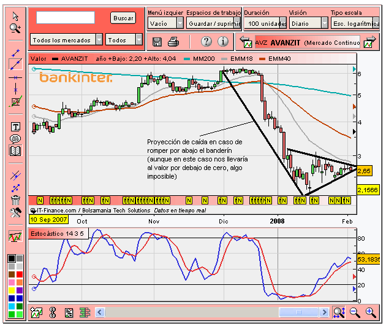Viewport: 386px width, 326px height.
Task: Choose the horizontal line tool
Action: [x=15, y=78]
